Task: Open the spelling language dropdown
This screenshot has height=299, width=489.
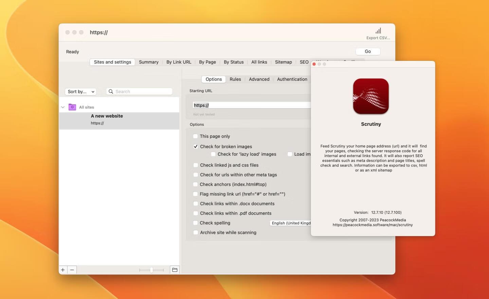Action: 291,223
